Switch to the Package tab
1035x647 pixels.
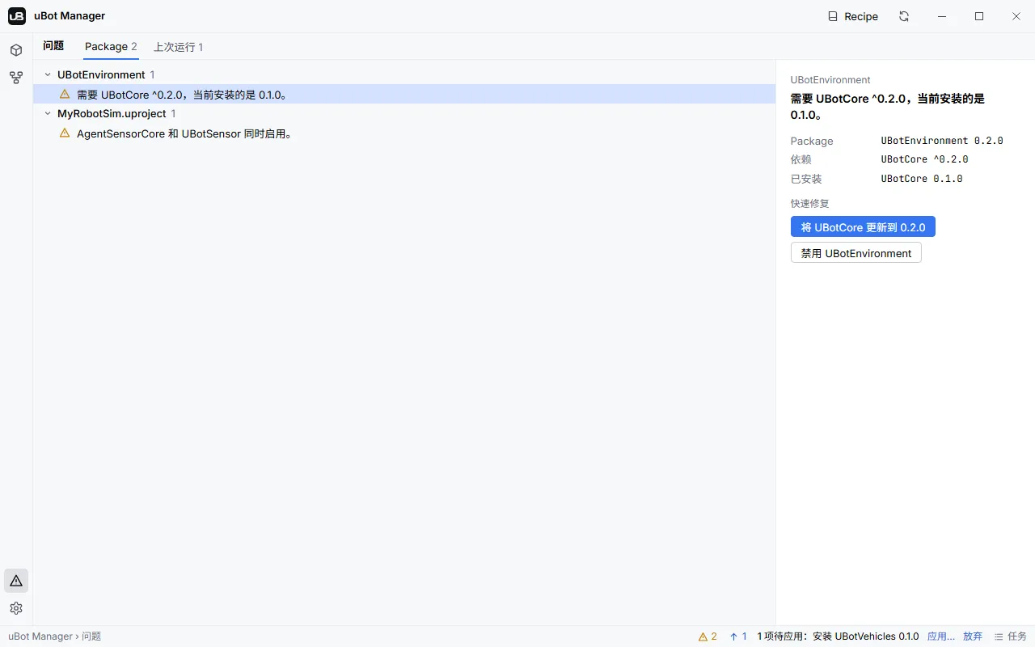(111, 47)
